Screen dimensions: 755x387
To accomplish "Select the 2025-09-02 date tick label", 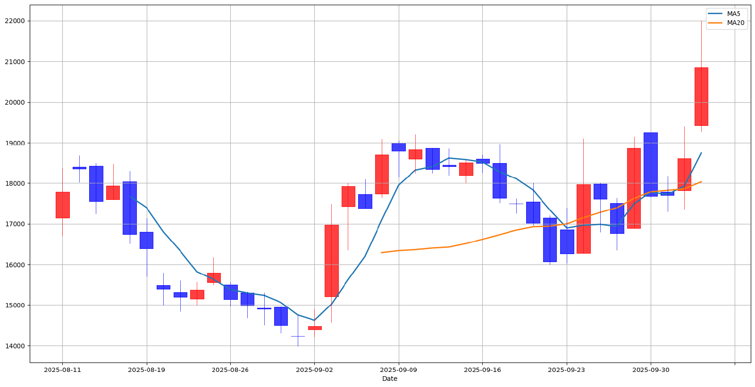I will click(x=314, y=370).
